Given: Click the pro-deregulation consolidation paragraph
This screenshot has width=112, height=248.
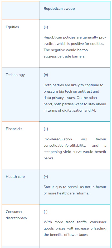Looking at the screenshot, I should pos(75,149).
